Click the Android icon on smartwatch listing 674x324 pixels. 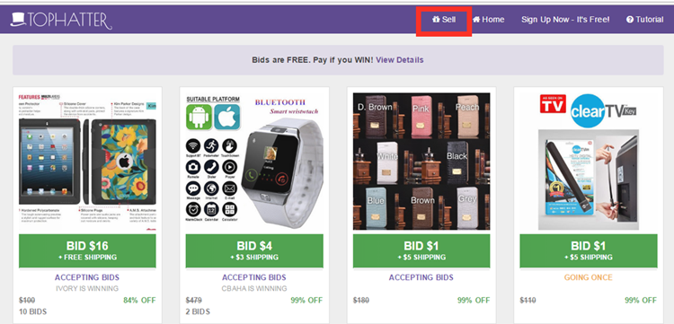199,117
